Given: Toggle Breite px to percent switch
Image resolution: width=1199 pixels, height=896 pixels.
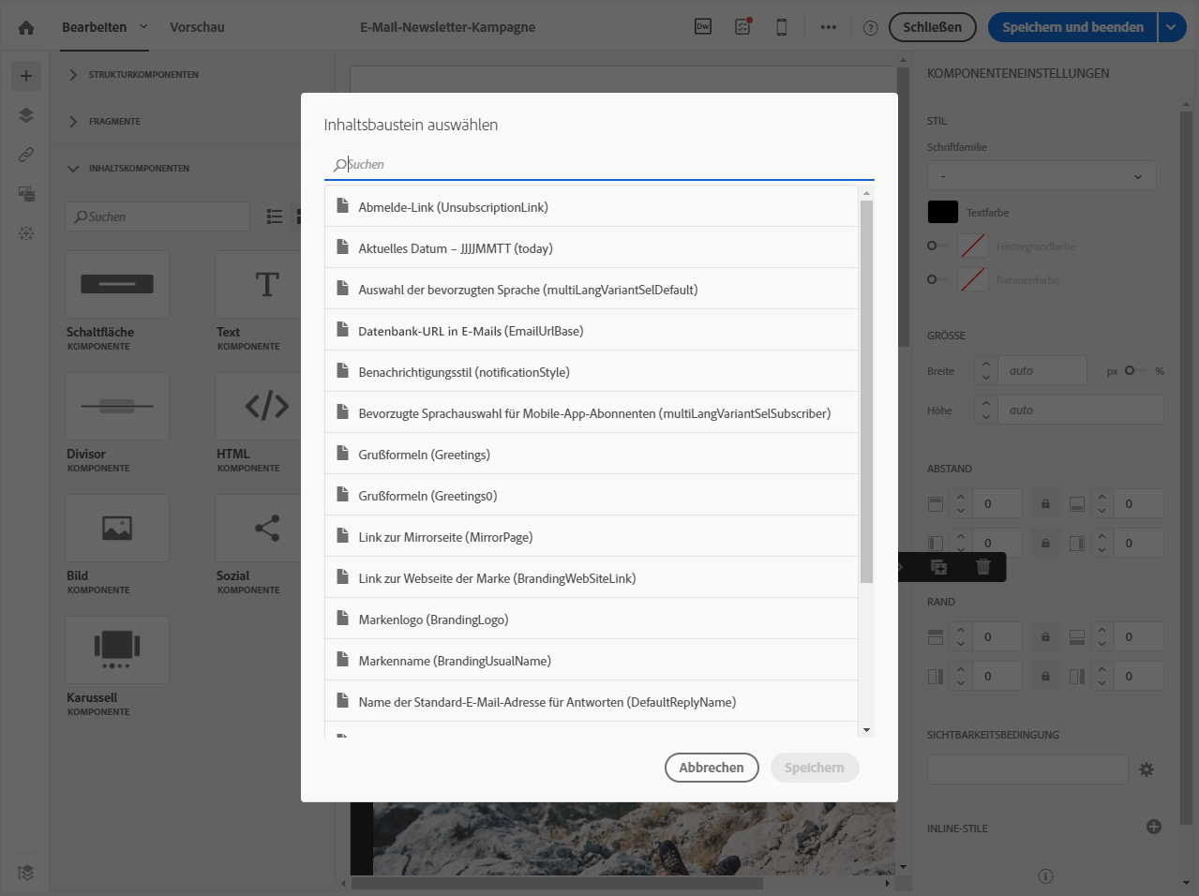Looking at the screenshot, I should point(1136,370).
